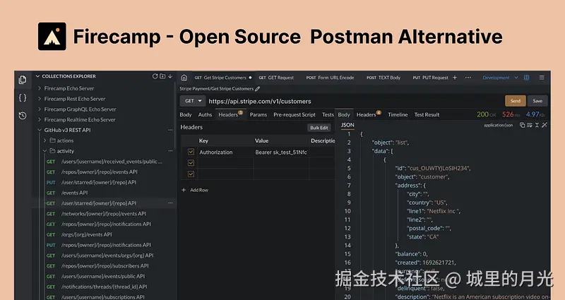This screenshot has width=565, height=300.
Task: Expand Firecamp Echo Server collection
Action: point(40,88)
